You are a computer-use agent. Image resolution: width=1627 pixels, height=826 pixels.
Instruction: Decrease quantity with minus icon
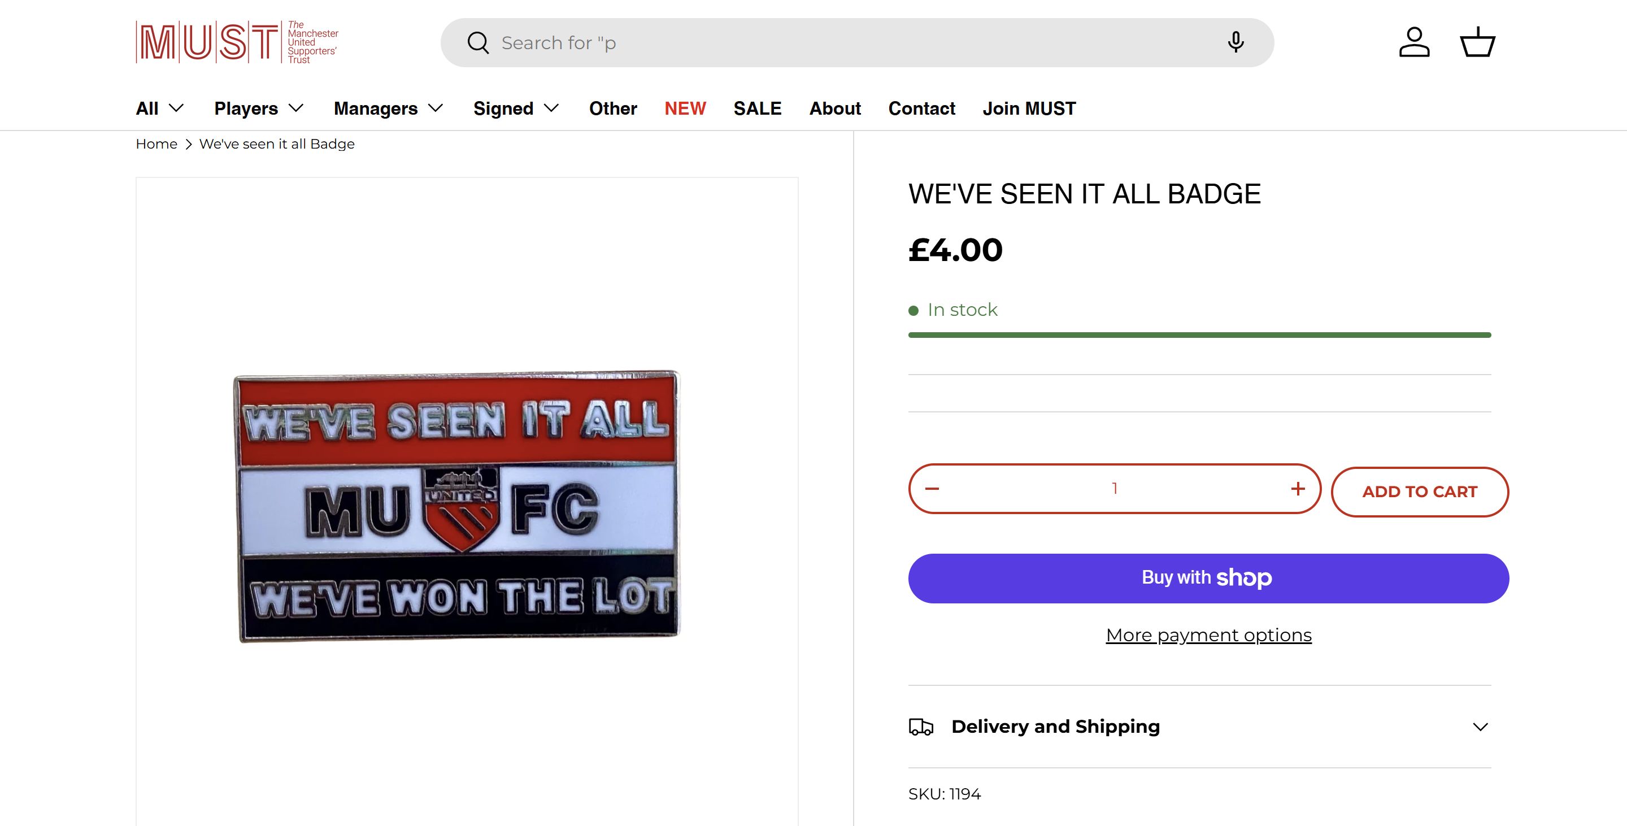(932, 489)
